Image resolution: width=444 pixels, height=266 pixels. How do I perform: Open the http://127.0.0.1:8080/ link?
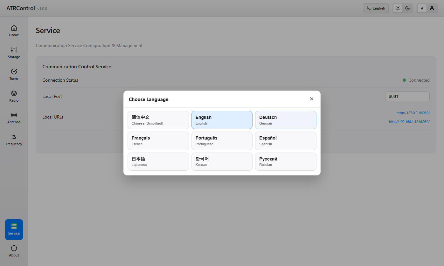pyautogui.click(x=413, y=113)
